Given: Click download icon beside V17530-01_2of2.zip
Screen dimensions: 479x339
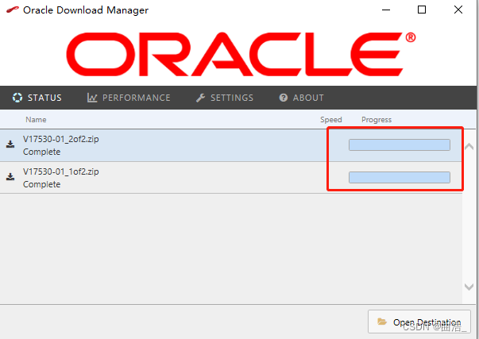Looking at the screenshot, I should point(10,144).
